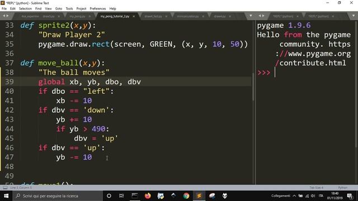
Task: Open the Edit menu
Action: [x=12, y=9]
